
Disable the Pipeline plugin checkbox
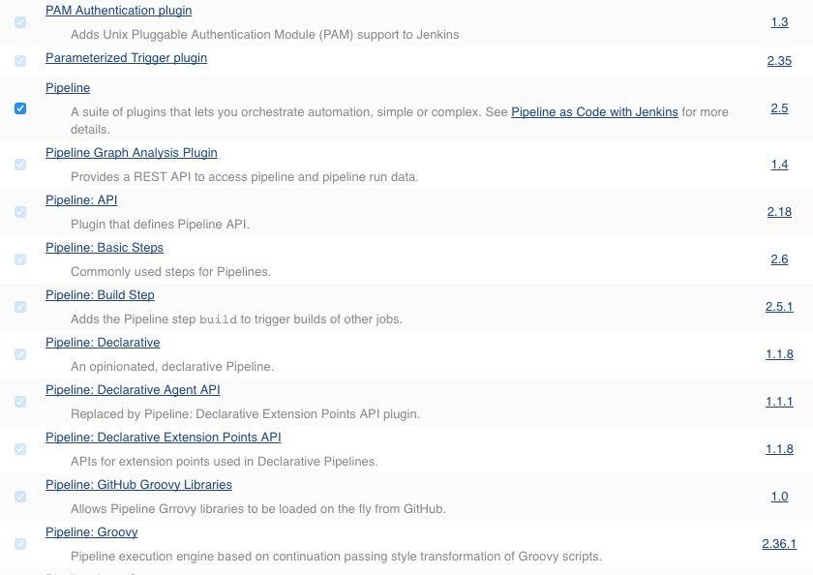[20, 108]
